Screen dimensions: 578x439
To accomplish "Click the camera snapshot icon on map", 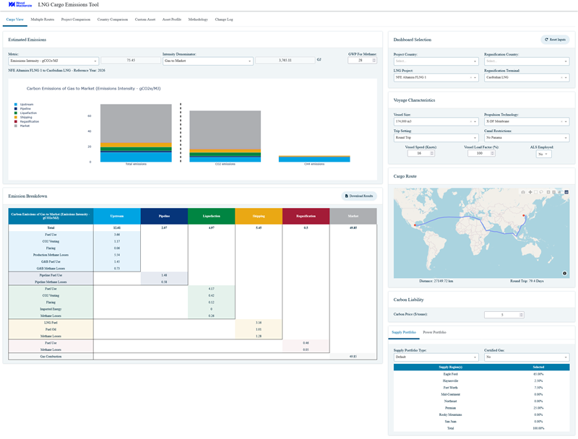I will click(522, 192).
